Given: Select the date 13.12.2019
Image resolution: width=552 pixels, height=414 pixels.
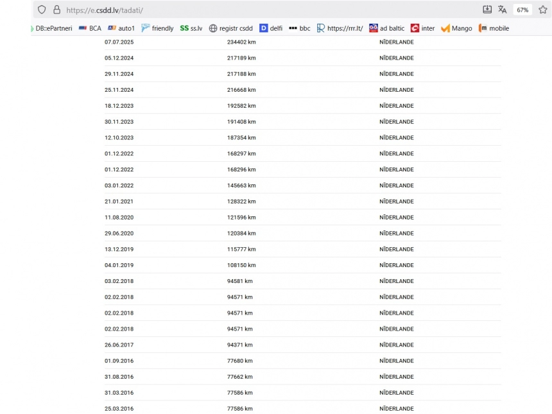Looking at the screenshot, I should (x=119, y=249).
